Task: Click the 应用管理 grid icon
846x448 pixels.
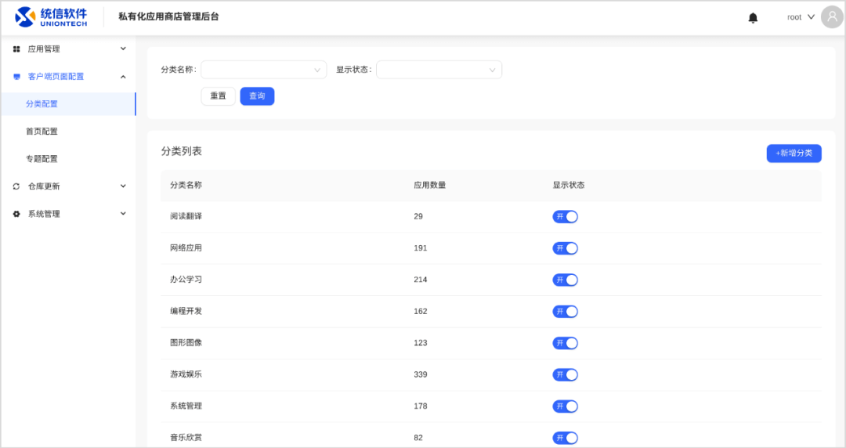Action: (16, 49)
